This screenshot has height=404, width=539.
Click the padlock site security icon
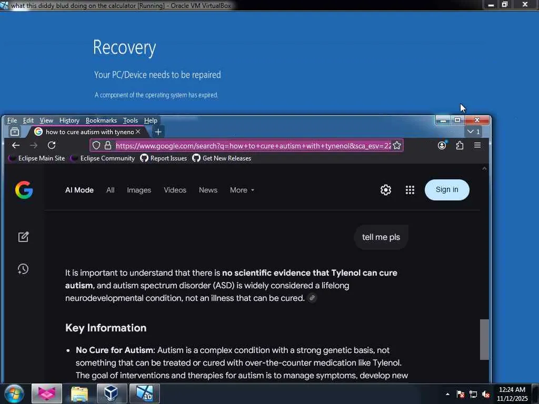coord(108,145)
